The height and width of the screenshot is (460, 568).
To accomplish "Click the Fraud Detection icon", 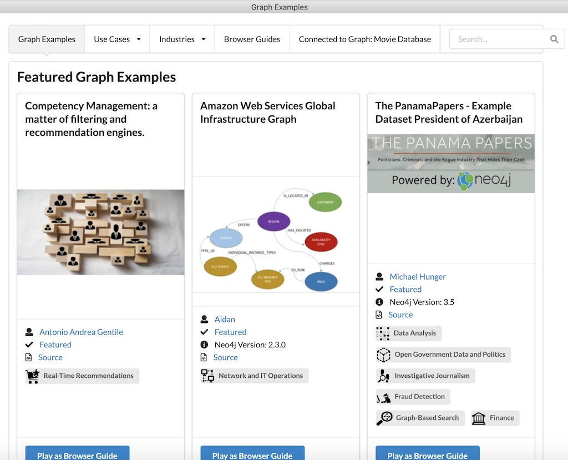I will tap(383, 397).
